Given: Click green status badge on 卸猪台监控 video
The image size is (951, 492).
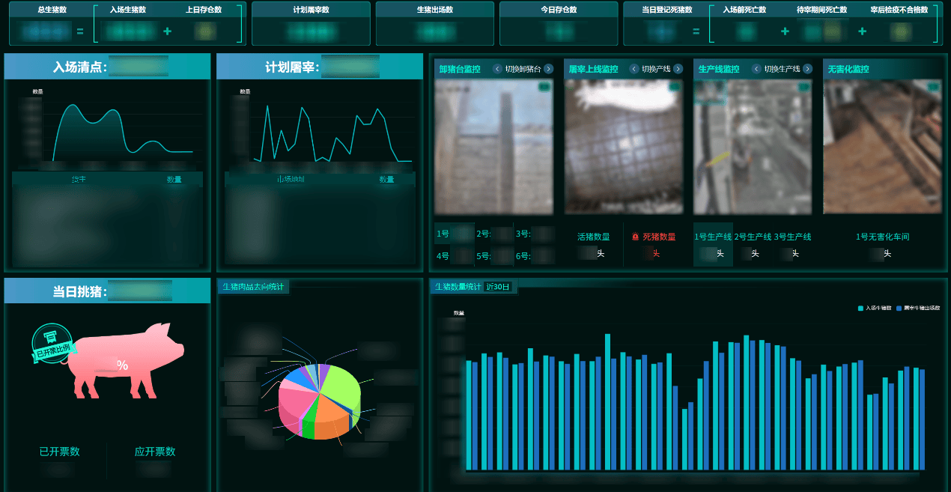Looking at the screenshot, I should [544, 87].
